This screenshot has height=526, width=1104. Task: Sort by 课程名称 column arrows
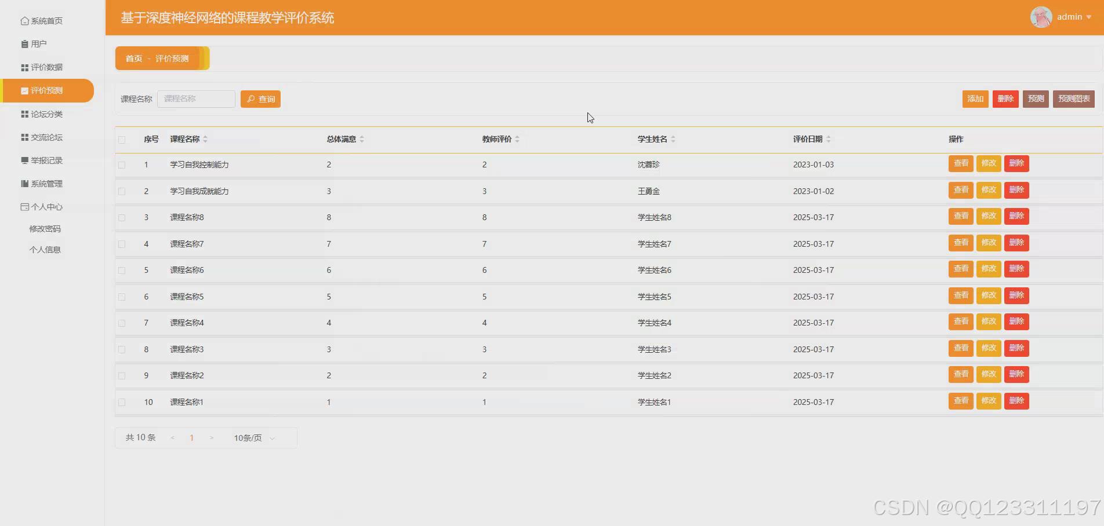[x=205, y=139]
